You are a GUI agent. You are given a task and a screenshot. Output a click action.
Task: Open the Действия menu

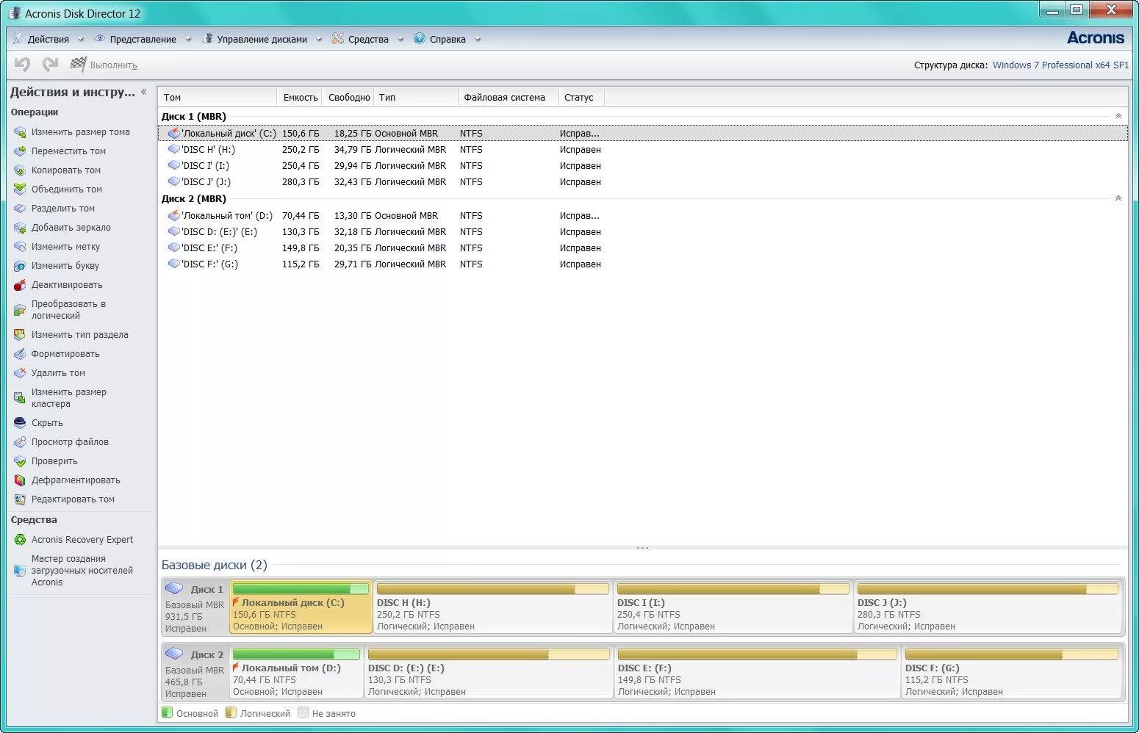(48, 39)
